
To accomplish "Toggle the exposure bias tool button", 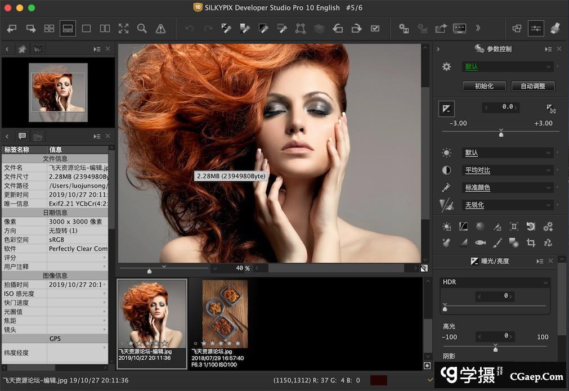I will [x=446, y=107].
